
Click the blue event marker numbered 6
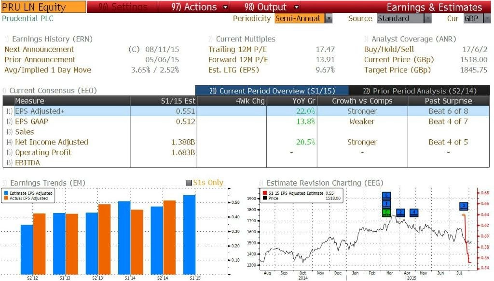(386, 195)
